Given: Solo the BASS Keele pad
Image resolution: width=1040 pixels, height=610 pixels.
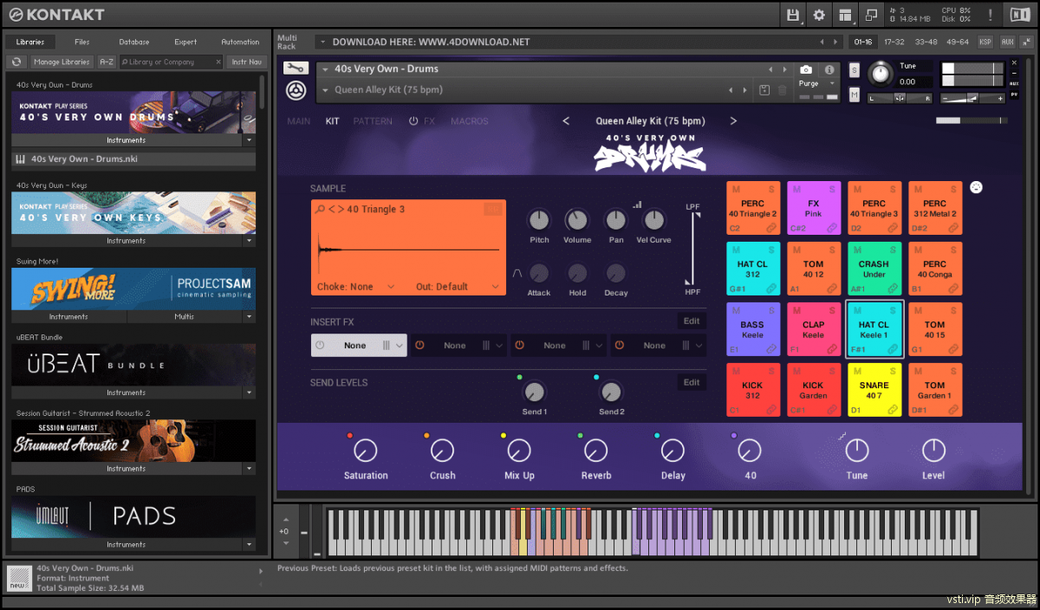Looking at the screenshot, I should 771,310.
